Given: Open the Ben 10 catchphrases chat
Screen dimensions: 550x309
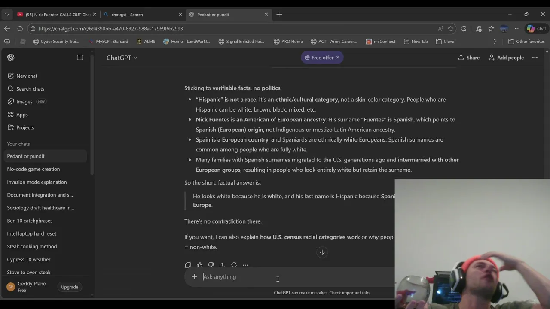Looking at the screenshot, I should [x=45, y=221].
